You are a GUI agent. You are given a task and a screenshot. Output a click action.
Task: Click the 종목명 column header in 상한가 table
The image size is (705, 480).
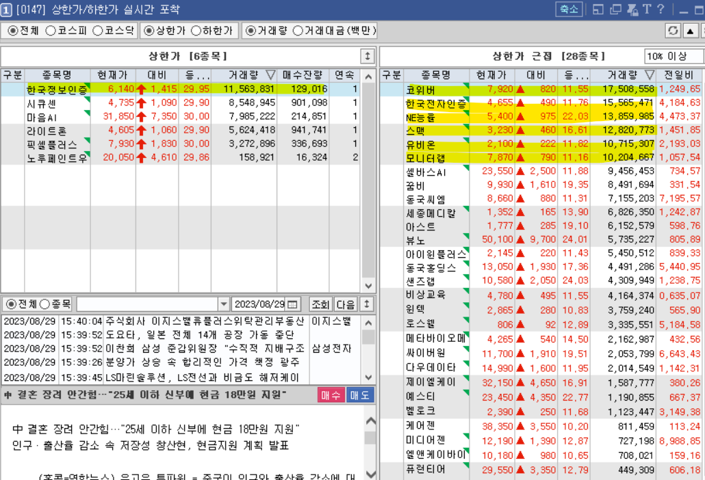pos(57,75)
